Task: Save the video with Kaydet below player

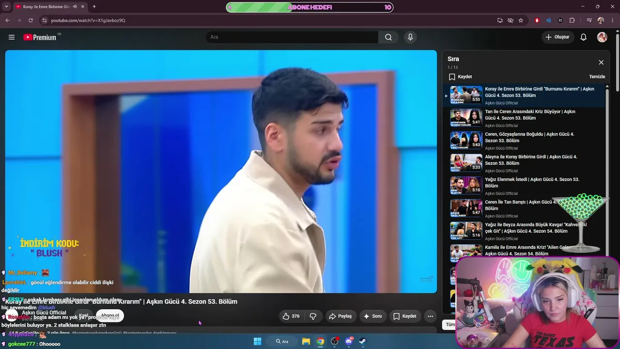Action: pyautogui.click(x=405, y=316)
